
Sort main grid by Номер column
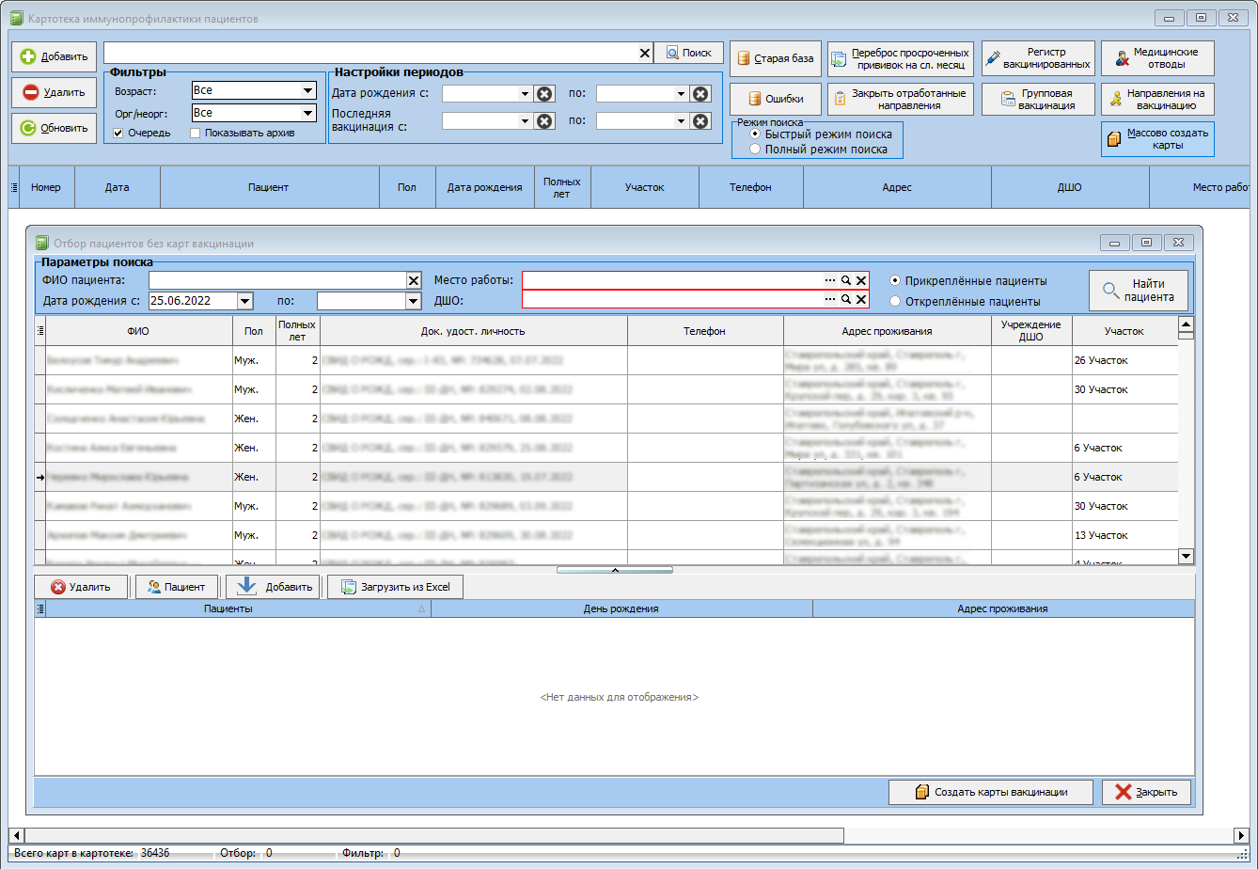tap(46, 187)
